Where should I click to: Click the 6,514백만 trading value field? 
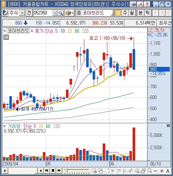(x=140, y=23)
